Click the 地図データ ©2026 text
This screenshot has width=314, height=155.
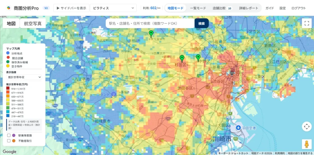tap(262, 153)
